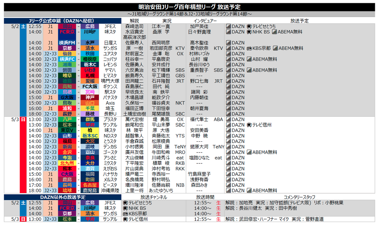The height and width of the screenshot is (225, 379).
Task: Click the DAZN icon in 長野 vs 藤枝 row
Action: tap(229, 114)
